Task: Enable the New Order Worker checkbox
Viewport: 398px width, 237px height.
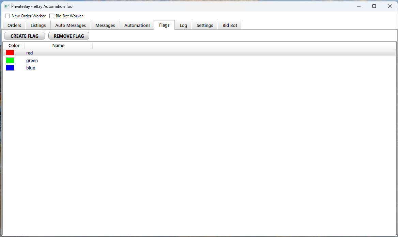Action: (7, 16)
